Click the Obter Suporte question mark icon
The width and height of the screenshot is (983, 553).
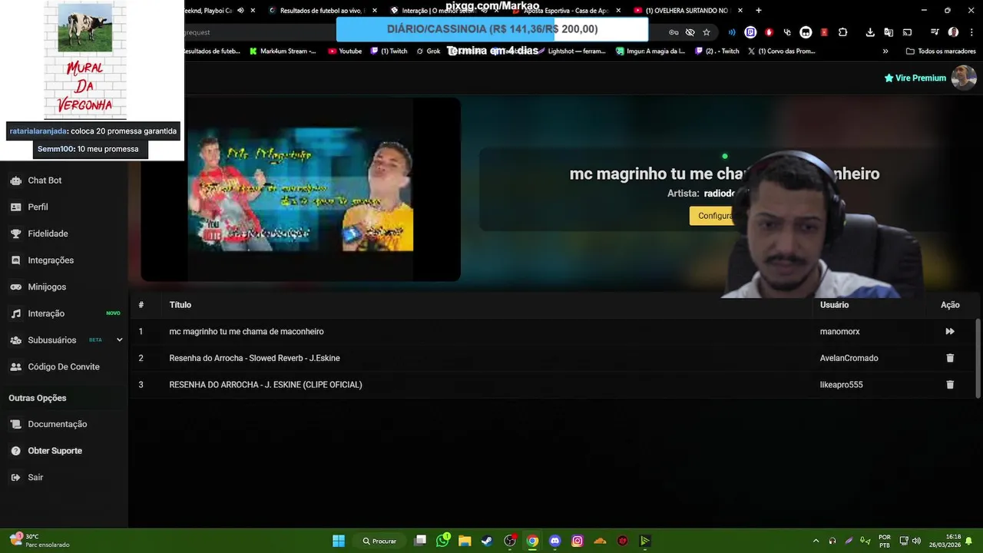[x=15, y=451]
